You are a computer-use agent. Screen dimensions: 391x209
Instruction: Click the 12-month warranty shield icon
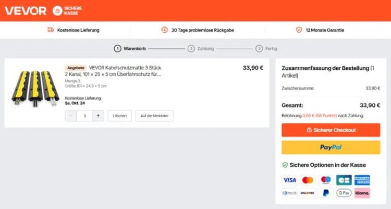(x=299, y=30)
